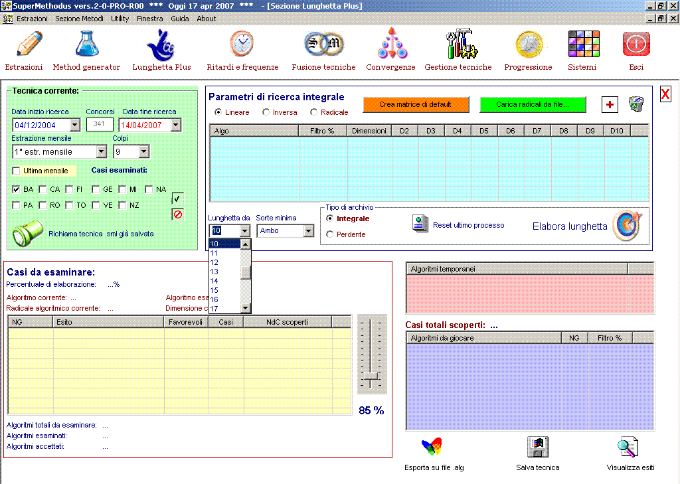Image resolution: width=680 pixels, height=484 pixels.
Task: Click Carica radicali da file button
Action: click(533, 104)
